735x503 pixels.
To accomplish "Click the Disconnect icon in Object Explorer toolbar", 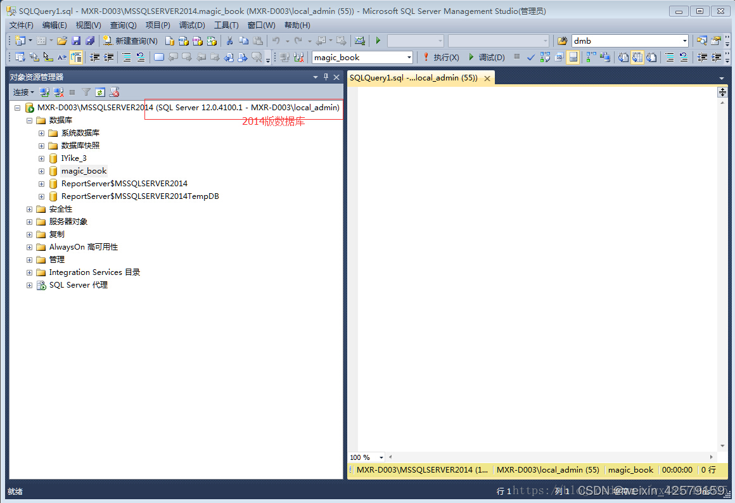I will pyautogui.click(x=58, y=92).
